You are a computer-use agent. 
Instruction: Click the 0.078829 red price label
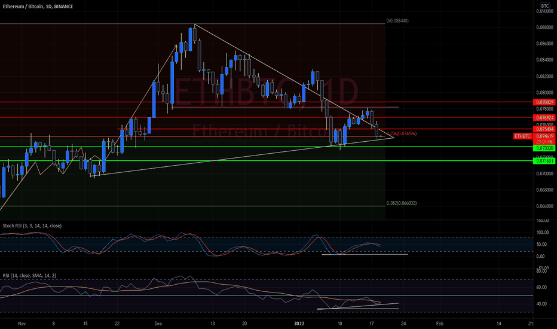pyautogui.click(x=544, y=102)
